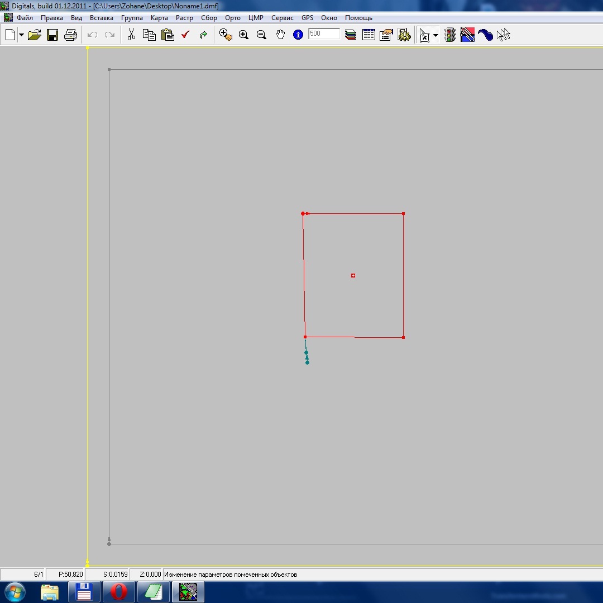Click the blue curve tool icon

pyautogui.click(x=485, y=35)
